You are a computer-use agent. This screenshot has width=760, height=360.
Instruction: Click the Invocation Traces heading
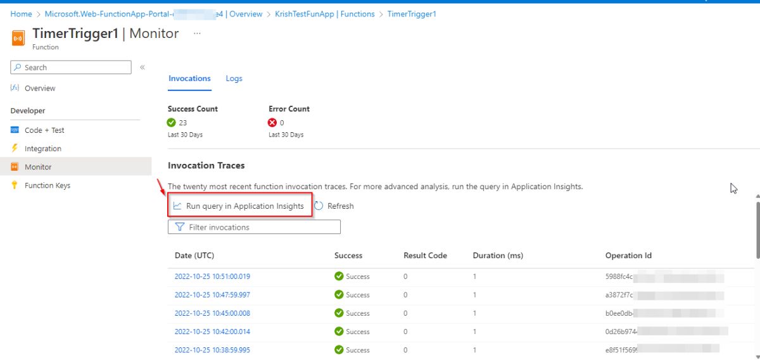click(x=206, y=165)
